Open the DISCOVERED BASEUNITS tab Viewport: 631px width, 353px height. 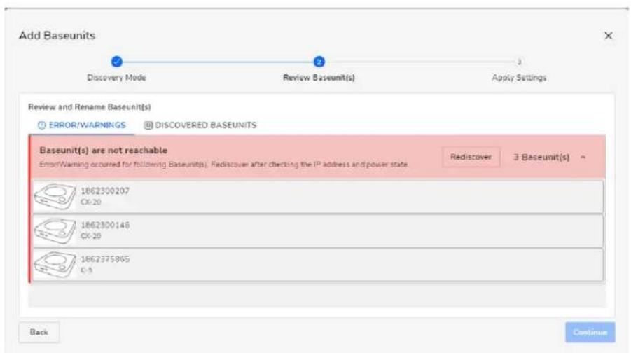pyautogui.click(x=200, y=125)
